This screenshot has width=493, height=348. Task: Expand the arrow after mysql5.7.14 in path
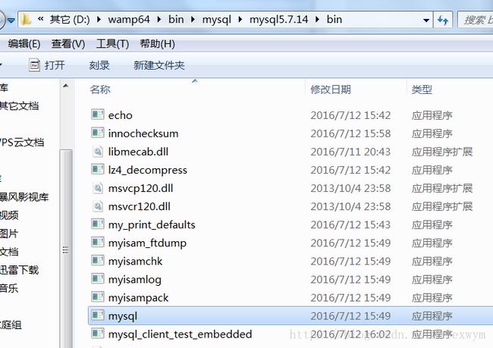[x=317, y=20]
